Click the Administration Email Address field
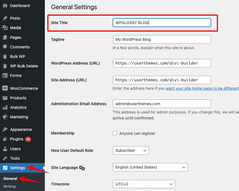The width and height of the screenshot is (239, 191). click(162, 104)
